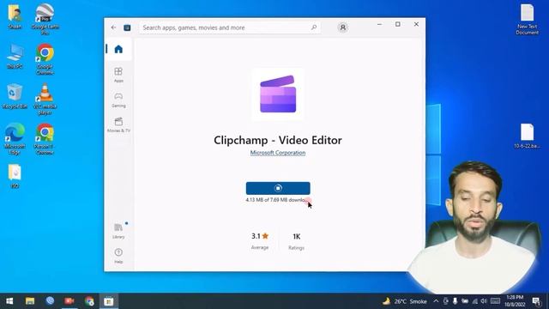Image resolution: width=549 pixels, height=309 pixels.
Task: Open File Explorer from taskbar
Action: tap(30, 301)
